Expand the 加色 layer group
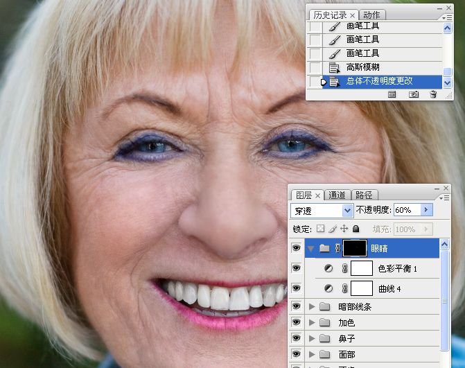Screen dimensions: 465x368 tap(312, 322)
